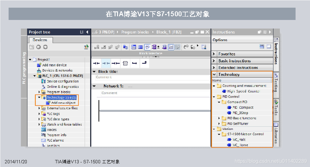Insert a normally closed contact

pyautogui.click(x=106, y=63)
